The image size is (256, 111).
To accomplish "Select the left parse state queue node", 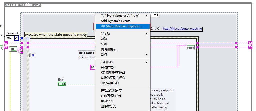I will tap(13, 49).
